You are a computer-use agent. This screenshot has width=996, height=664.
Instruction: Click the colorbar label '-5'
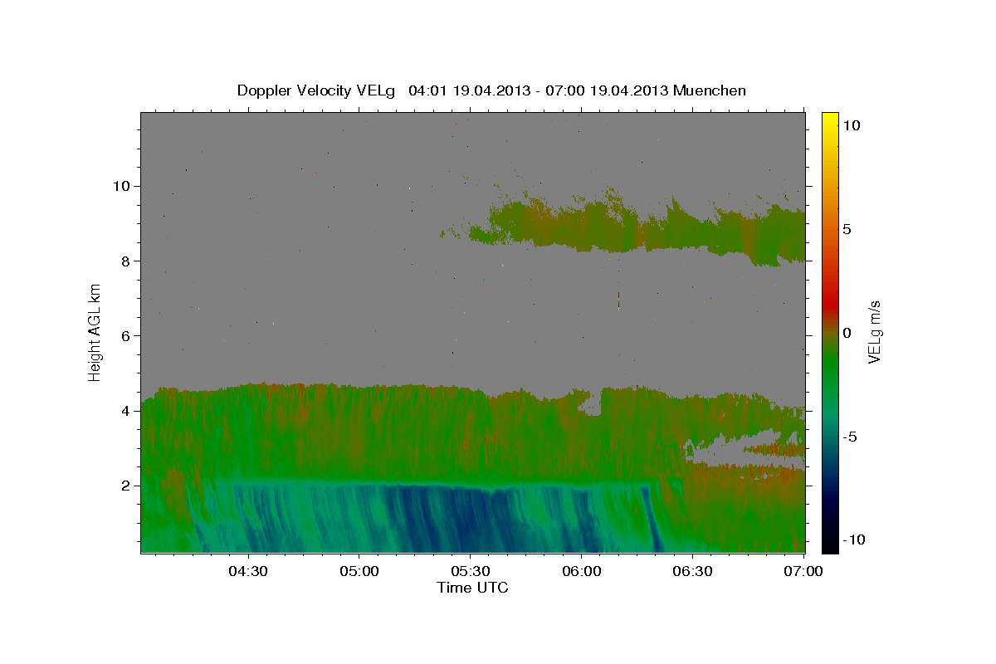tap(850, 437)
